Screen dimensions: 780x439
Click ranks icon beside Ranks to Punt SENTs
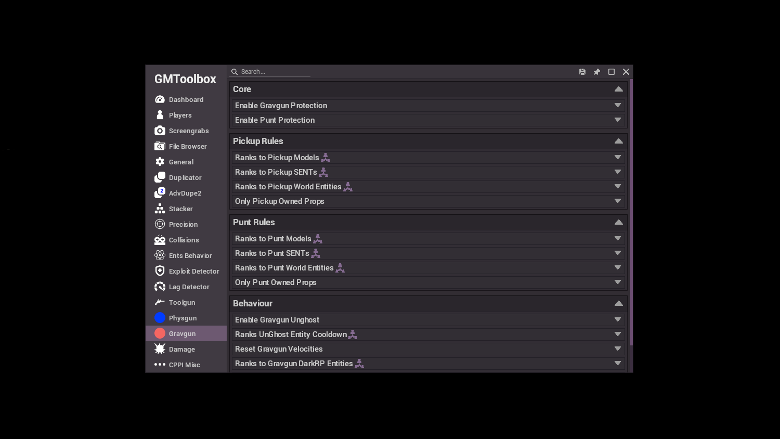tap(316, 253)
